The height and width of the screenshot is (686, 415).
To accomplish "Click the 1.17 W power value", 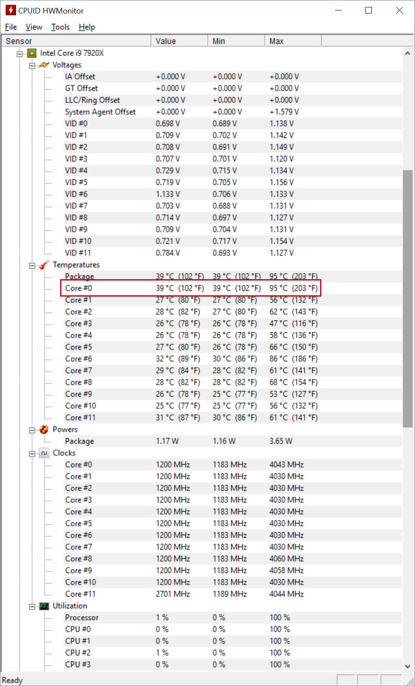I will pyautogui.click(x=167, y=441).
